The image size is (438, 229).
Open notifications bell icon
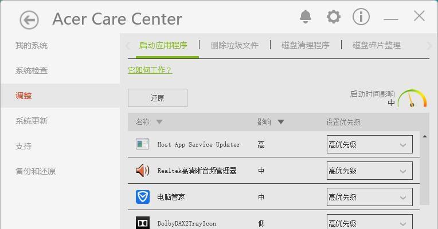pyautogui.click(x=306, y=17)
